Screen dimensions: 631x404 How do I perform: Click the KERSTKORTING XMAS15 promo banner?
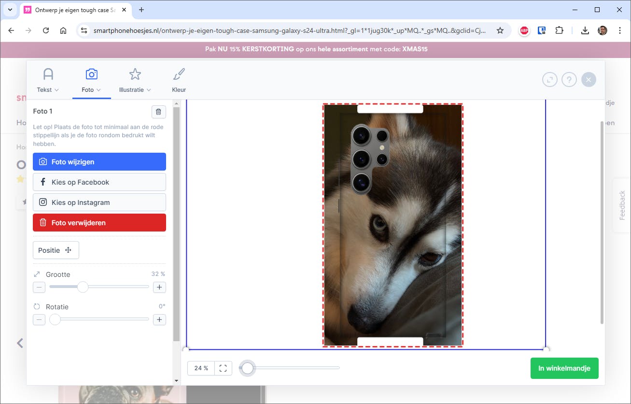coord(316,49)
